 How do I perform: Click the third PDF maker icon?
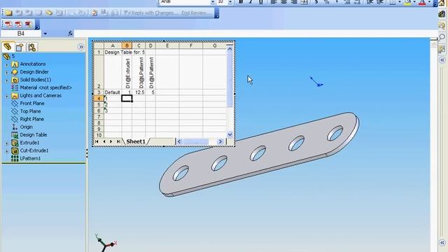point(28,24)
